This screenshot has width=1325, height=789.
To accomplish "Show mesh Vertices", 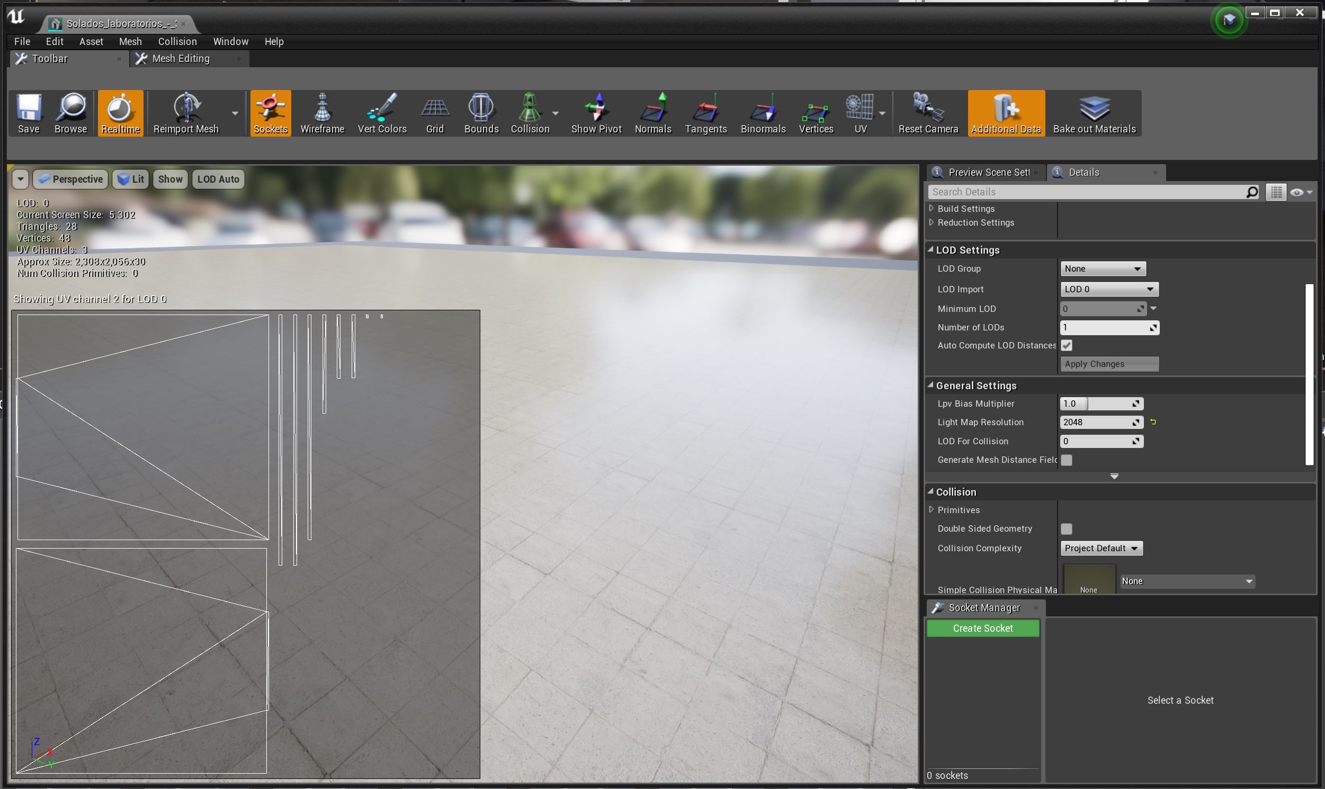I will coord(816,113).
